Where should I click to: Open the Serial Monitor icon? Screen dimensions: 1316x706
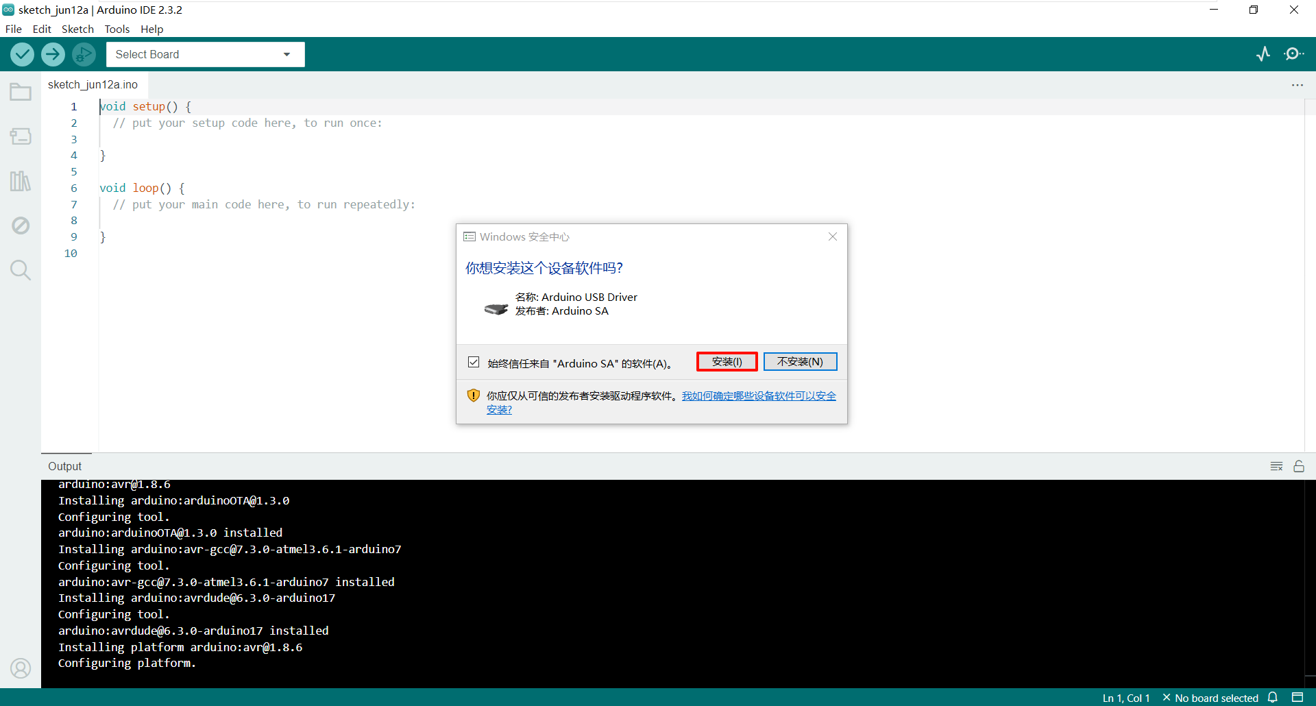click(x=1294, y=54)
